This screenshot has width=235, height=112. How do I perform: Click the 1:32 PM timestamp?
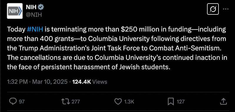coord(17,82)
